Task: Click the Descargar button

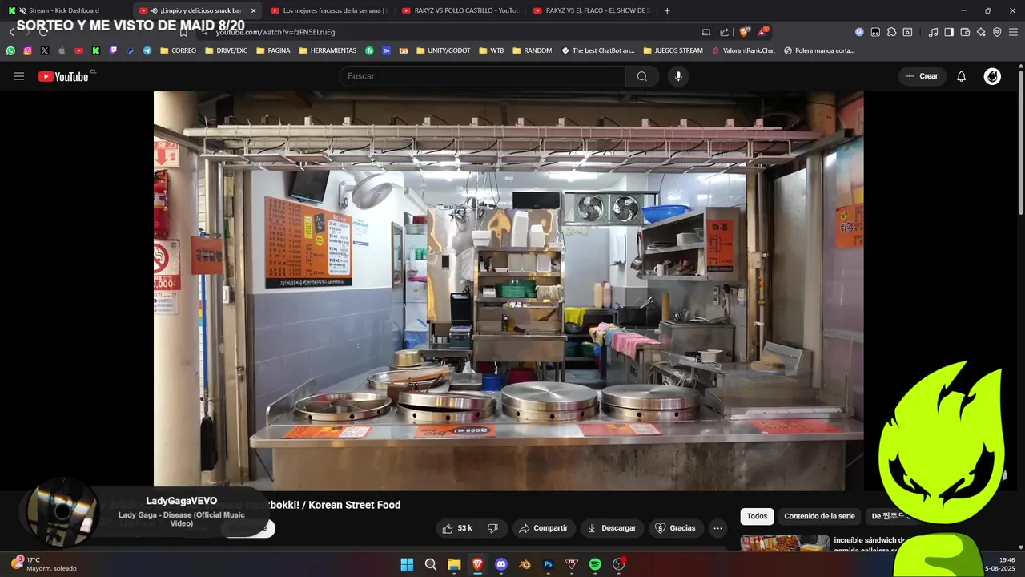Action: click(612, 528)
